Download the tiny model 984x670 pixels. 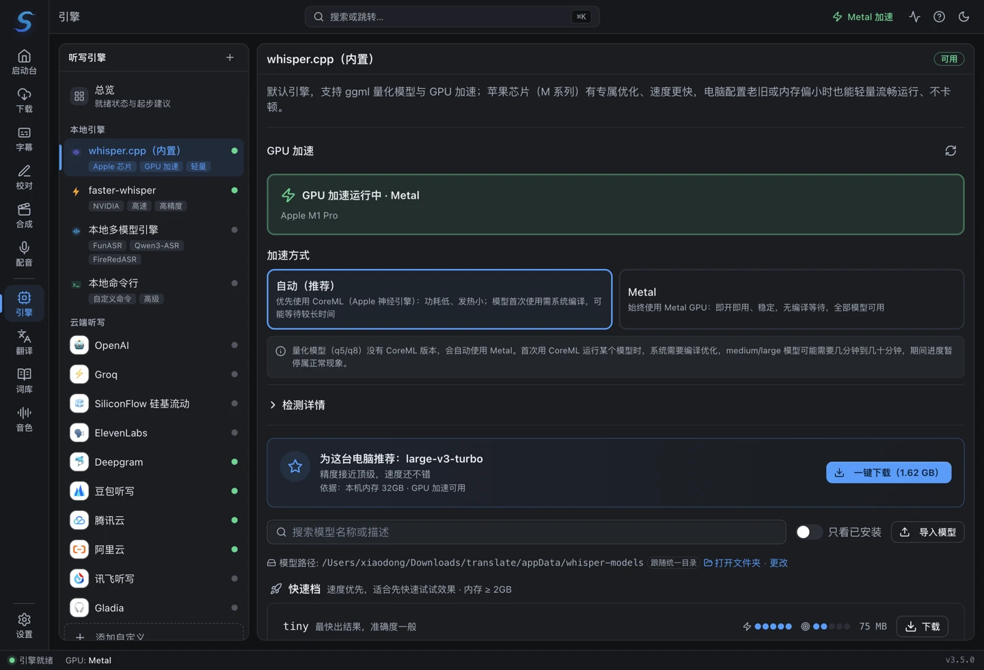point(922,626)
